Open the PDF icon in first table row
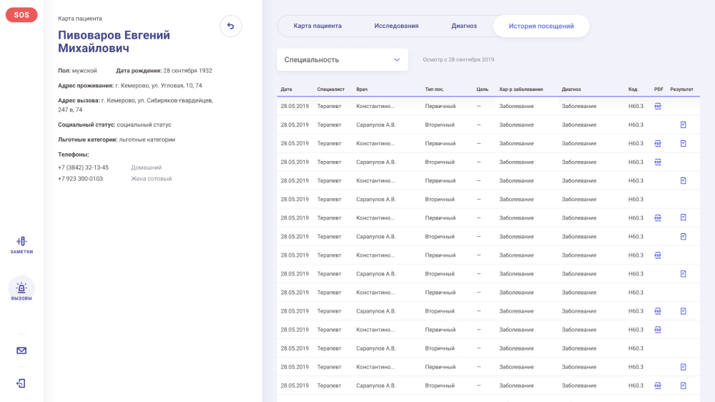 [658, 106]
